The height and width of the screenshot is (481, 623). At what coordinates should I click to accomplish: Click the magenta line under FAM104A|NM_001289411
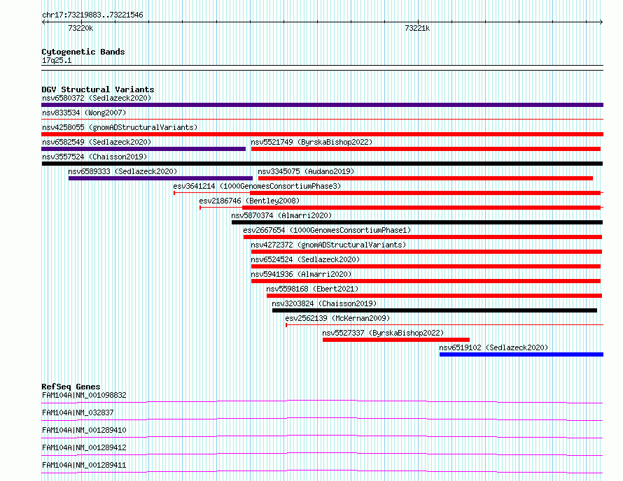point(322,471)
